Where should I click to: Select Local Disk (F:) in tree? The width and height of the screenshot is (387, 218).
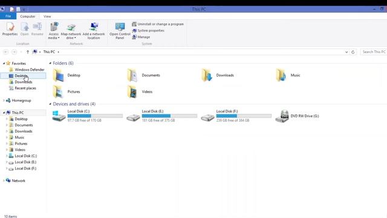[x=25, y=168]
